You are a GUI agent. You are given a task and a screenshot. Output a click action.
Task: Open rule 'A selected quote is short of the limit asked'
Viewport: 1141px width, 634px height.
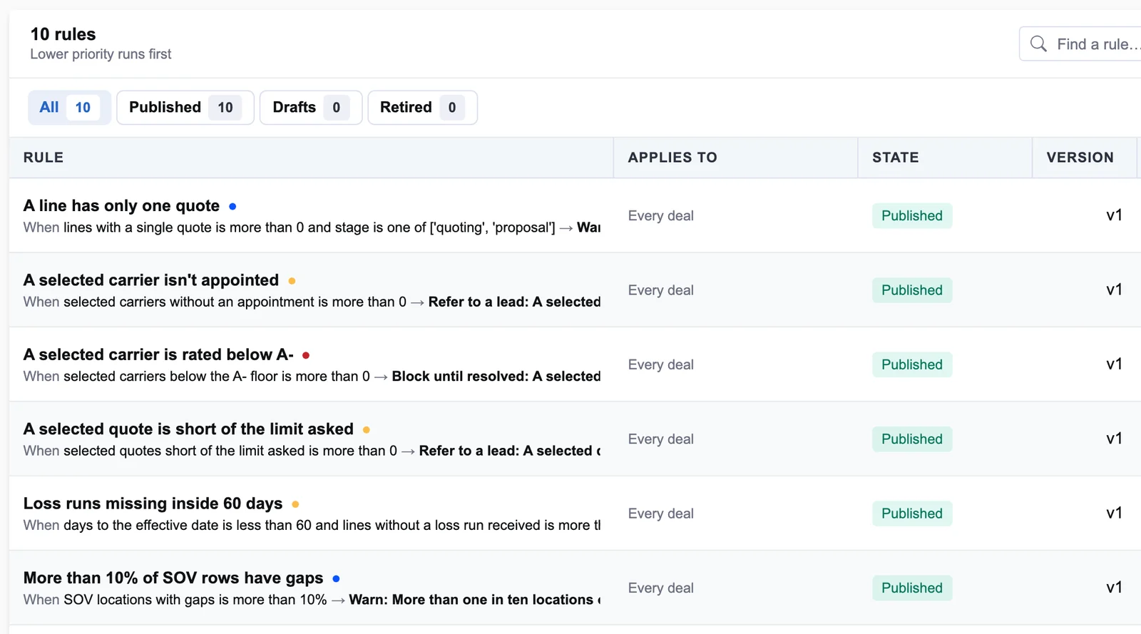point(188,429)
